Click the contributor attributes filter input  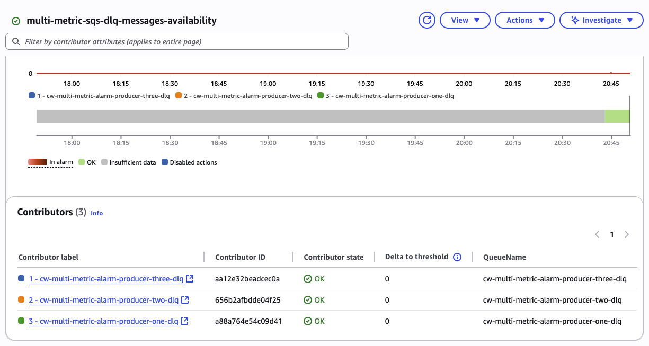[x=176, y=41]
